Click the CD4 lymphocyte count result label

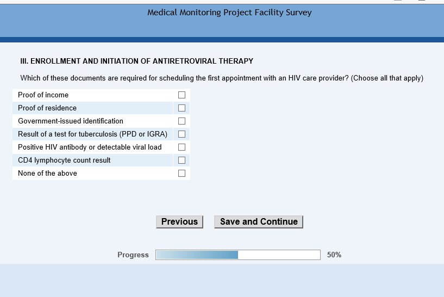pos(64,160)
